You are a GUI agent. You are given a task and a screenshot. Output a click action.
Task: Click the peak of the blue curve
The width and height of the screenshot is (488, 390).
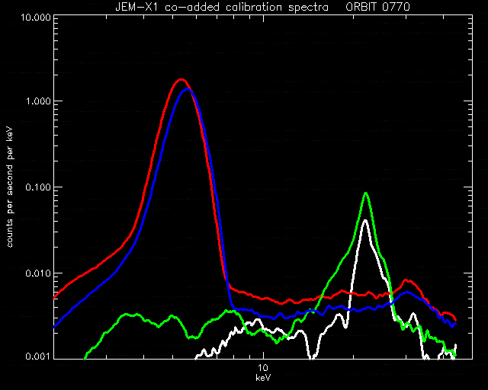point(188,89)
